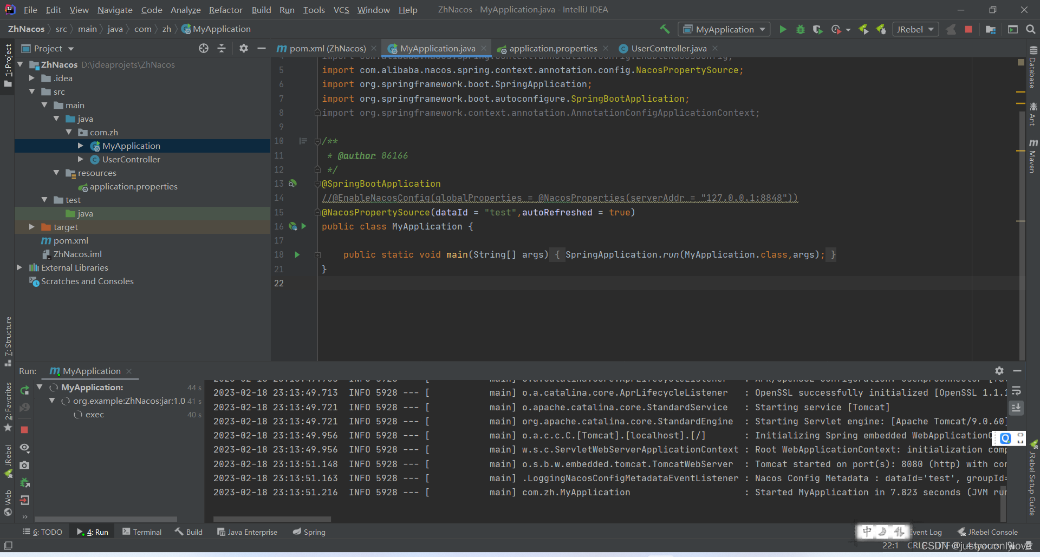Open Project panel settings gear
The height and width of the screenshot is (557, 1040).
(x=244, y=48)
